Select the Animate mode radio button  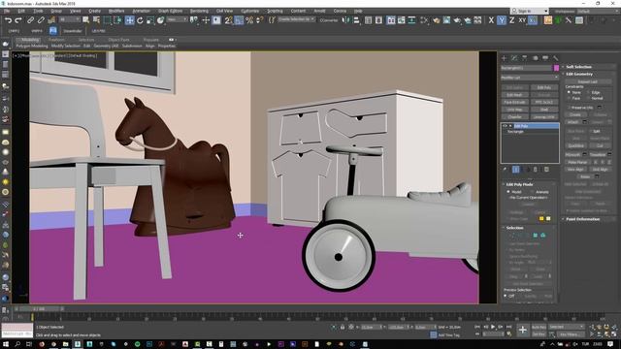[533, 192]
